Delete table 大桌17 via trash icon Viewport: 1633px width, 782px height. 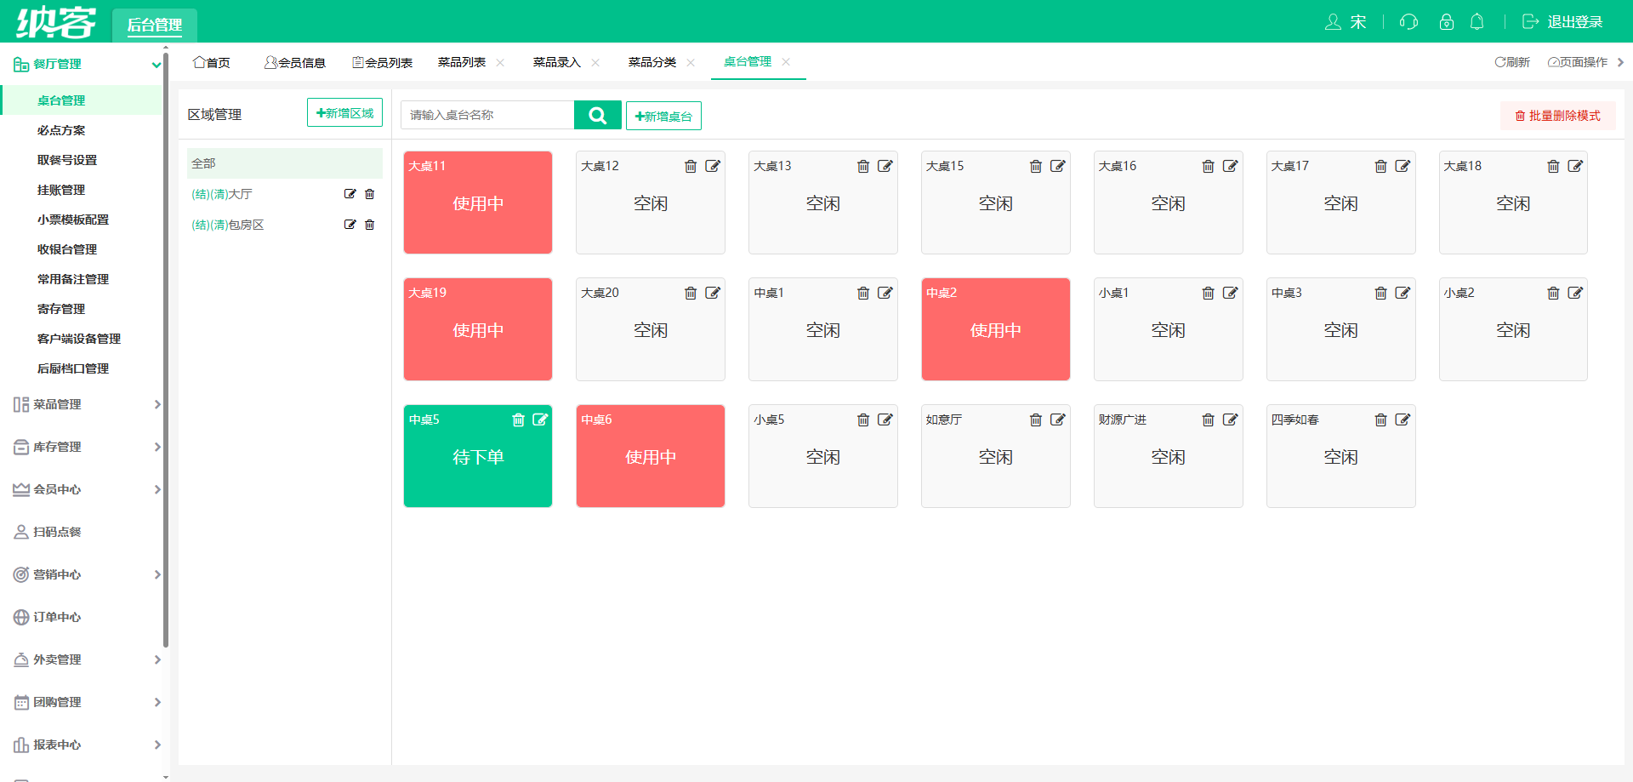1381,166
